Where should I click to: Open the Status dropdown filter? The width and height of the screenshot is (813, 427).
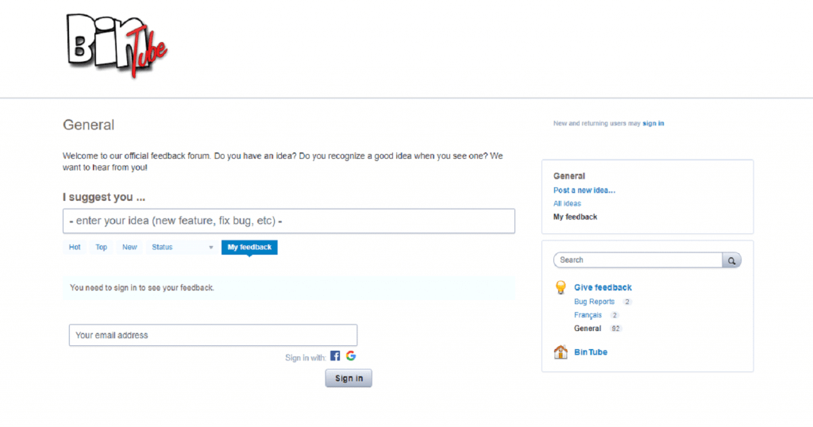tap(182, 248)
